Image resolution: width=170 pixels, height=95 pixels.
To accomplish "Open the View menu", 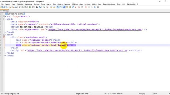I will [x=13, y=4].
